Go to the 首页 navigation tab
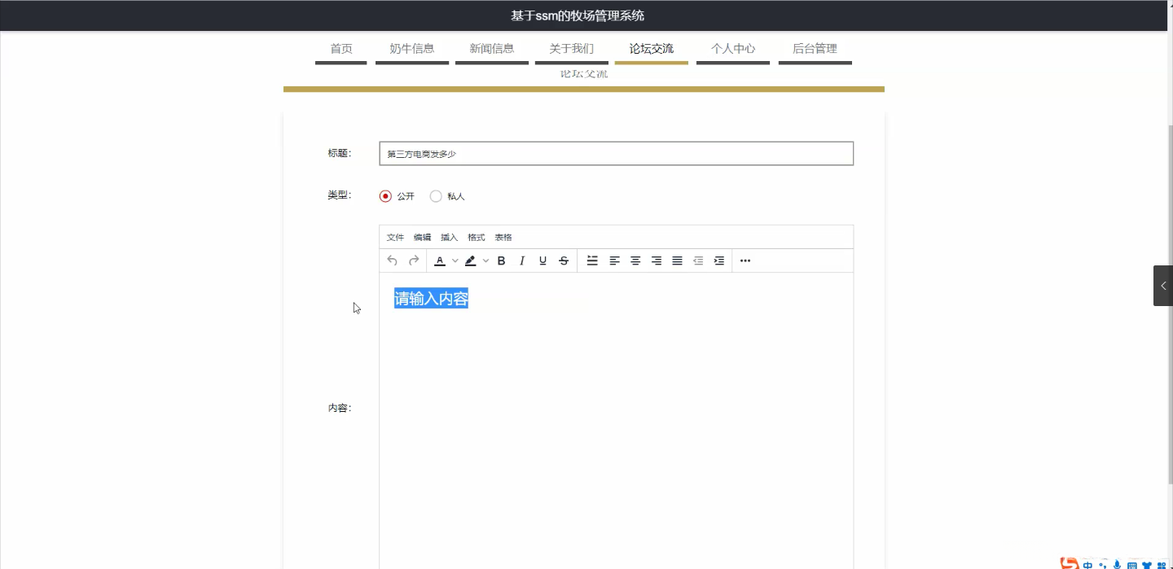The height and width of the screenshot is (569, 1173). coord(341,49)
